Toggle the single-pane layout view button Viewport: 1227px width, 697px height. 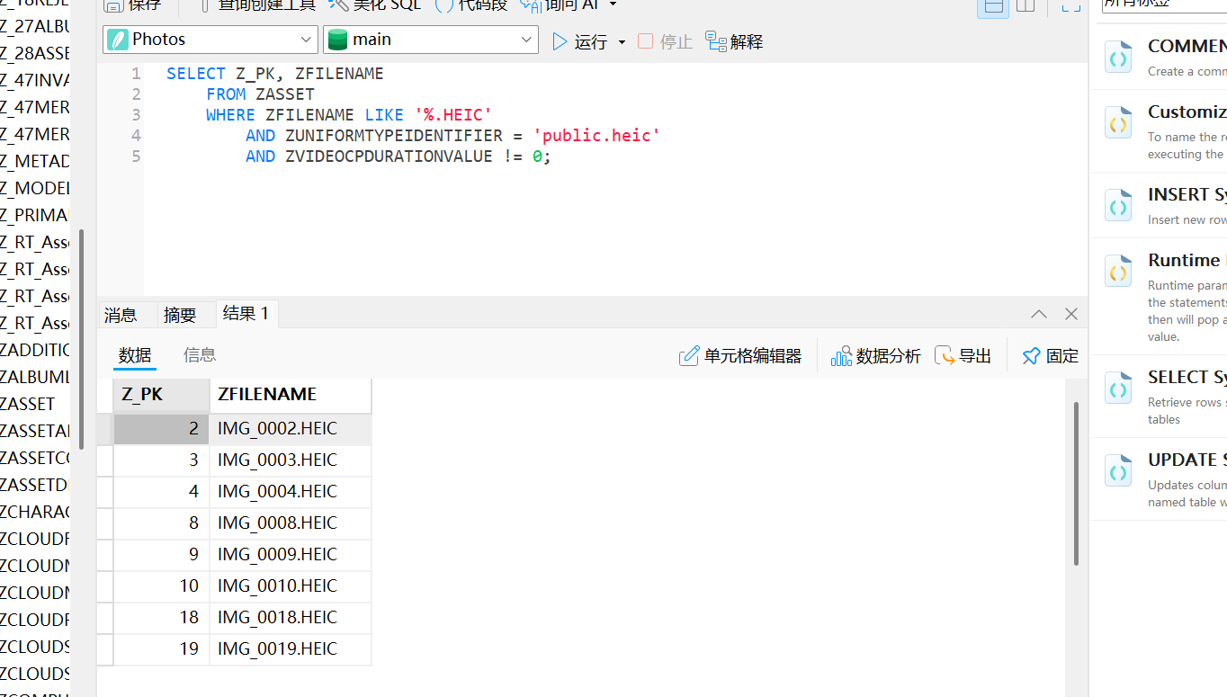992,6
